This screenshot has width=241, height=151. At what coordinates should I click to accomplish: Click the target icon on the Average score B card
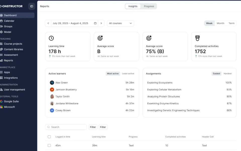click(100, 38)
